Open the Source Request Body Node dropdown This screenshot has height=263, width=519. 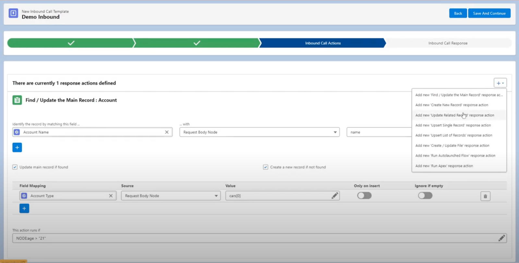point(171,196)
